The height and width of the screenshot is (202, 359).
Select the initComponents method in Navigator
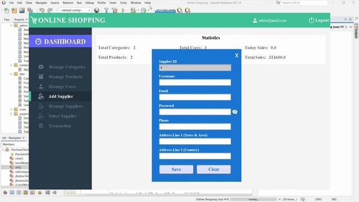click(22, 172)
